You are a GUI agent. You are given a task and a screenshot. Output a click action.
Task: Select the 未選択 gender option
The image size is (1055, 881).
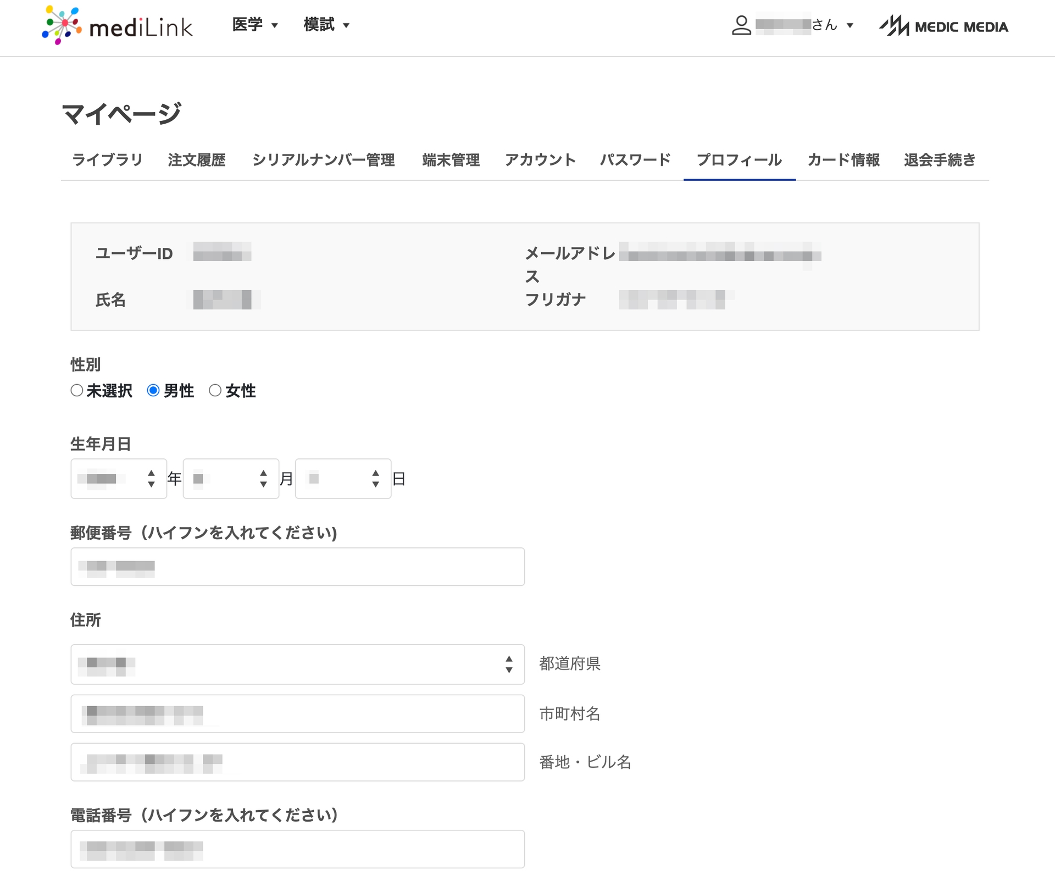tap(77, 390)
